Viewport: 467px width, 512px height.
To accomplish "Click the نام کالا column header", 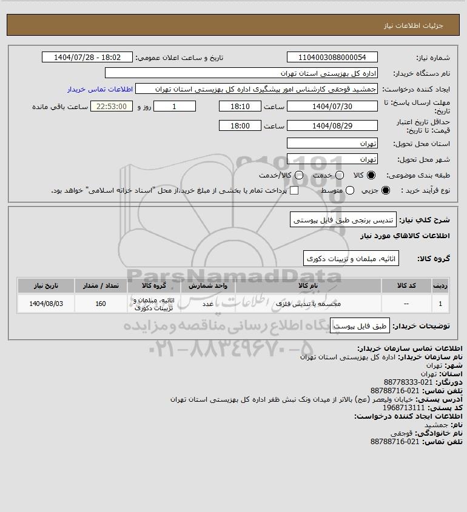I will 308,286.
